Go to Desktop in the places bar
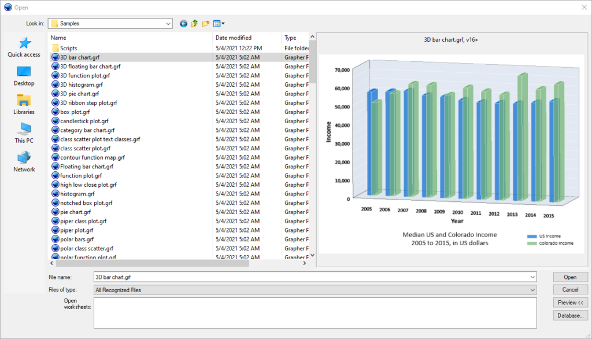This screenshot has height=339, width=592. coord(24,76)
